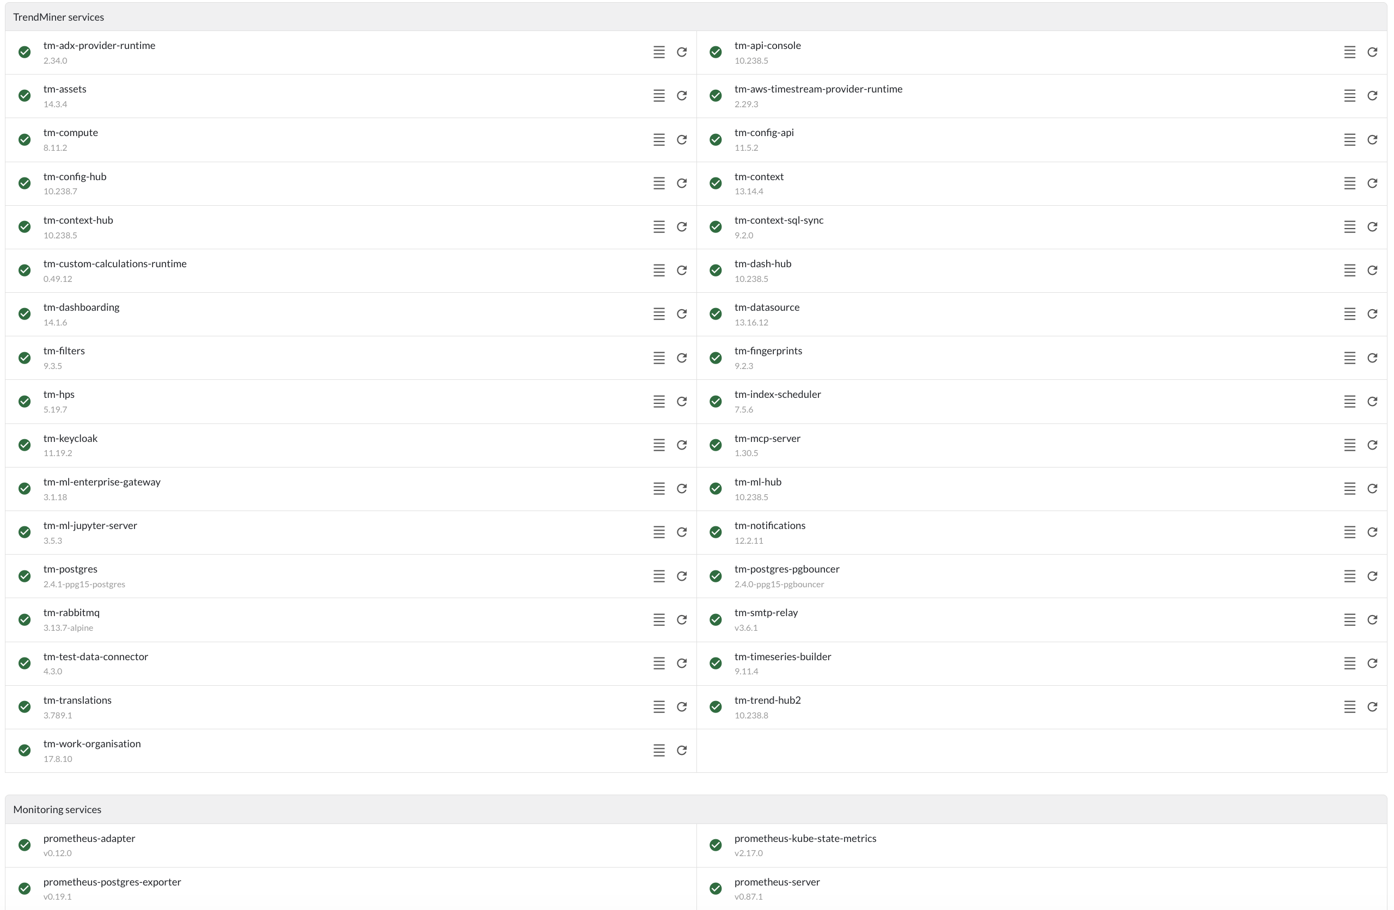Click tm-trend-hub2 version 10.238.8

751,716
